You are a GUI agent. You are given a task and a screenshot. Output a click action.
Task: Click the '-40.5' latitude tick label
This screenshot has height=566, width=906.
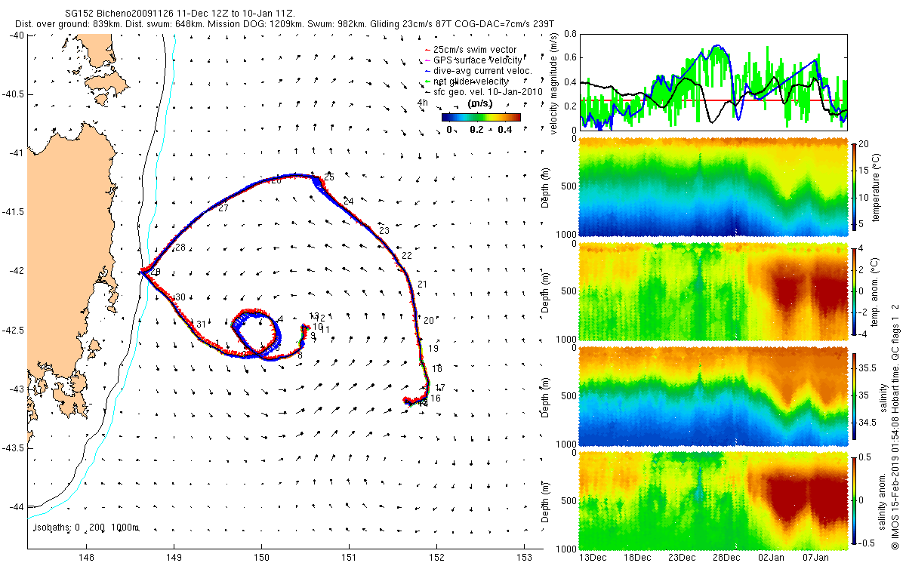click(x=14, y=94)
